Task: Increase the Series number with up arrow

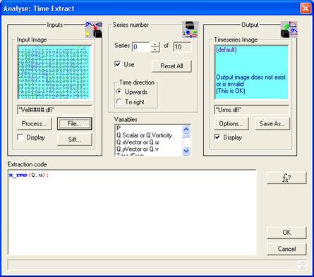Action: [x=155, y=44]
